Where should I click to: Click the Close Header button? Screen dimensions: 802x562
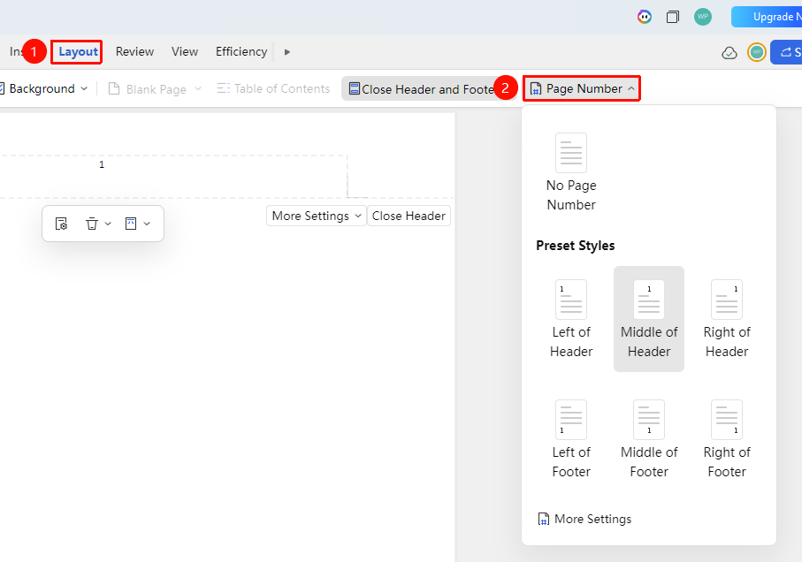coord(409,216)
